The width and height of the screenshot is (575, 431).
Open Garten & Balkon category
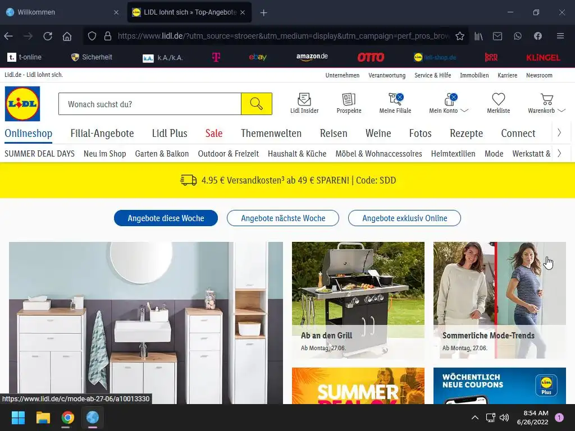(162, 154)
